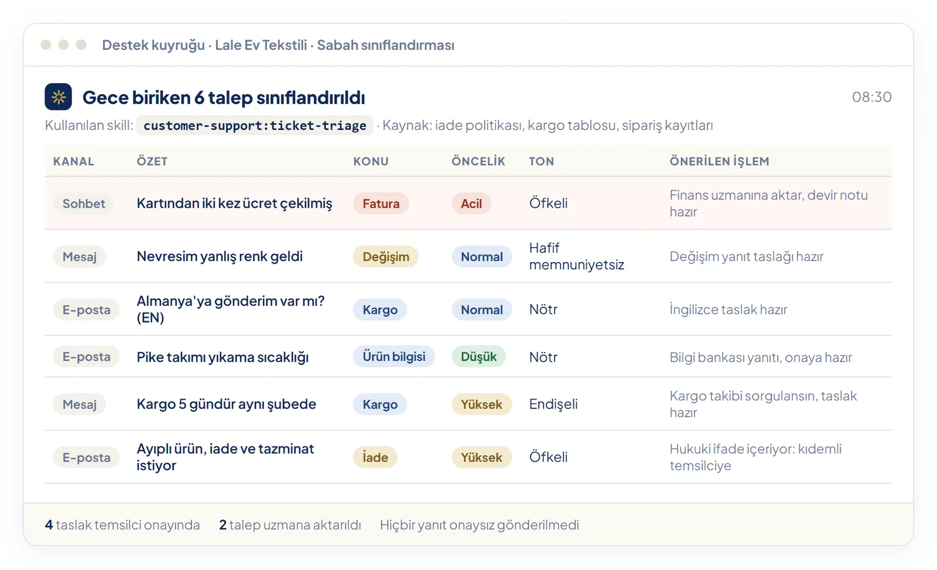
Task: Click Kargo badge in the 5 gündür row
Action: (x=379, y=404)
